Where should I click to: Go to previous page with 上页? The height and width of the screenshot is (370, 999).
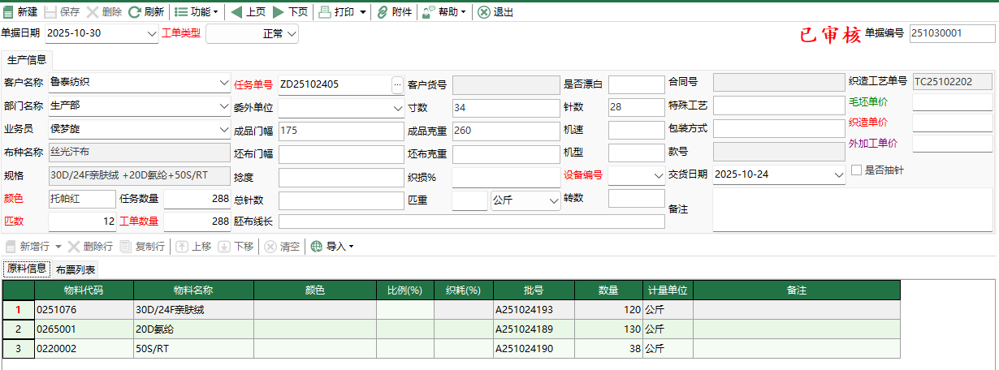[248, 12]
